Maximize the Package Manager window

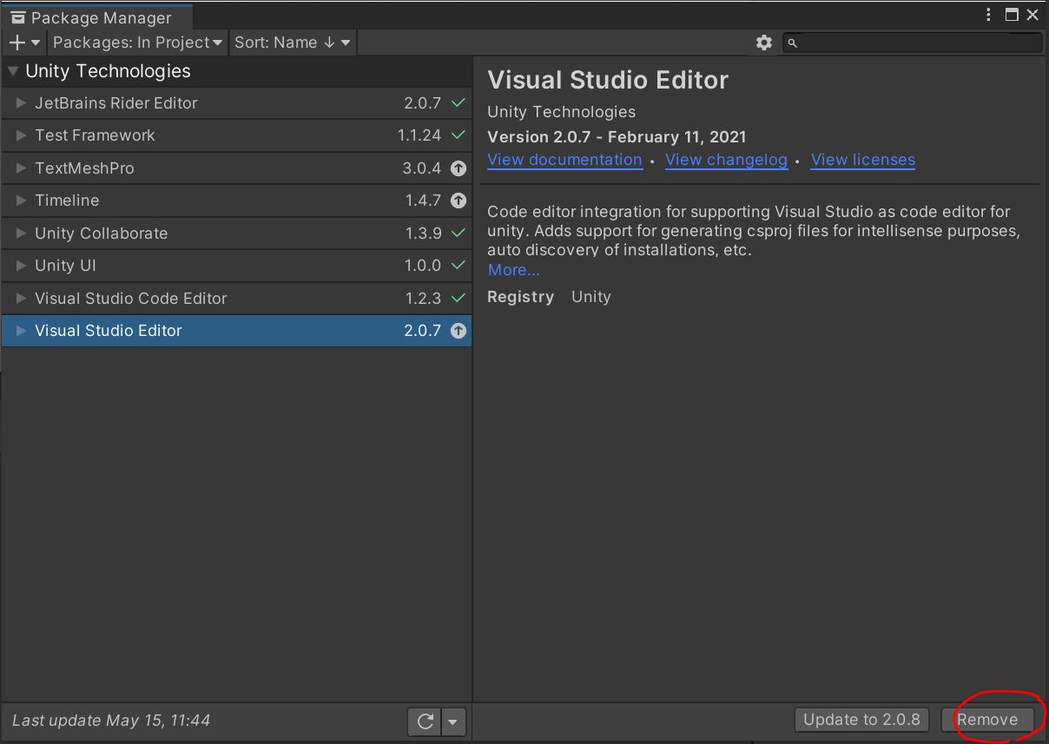[x=1012, y=15]
